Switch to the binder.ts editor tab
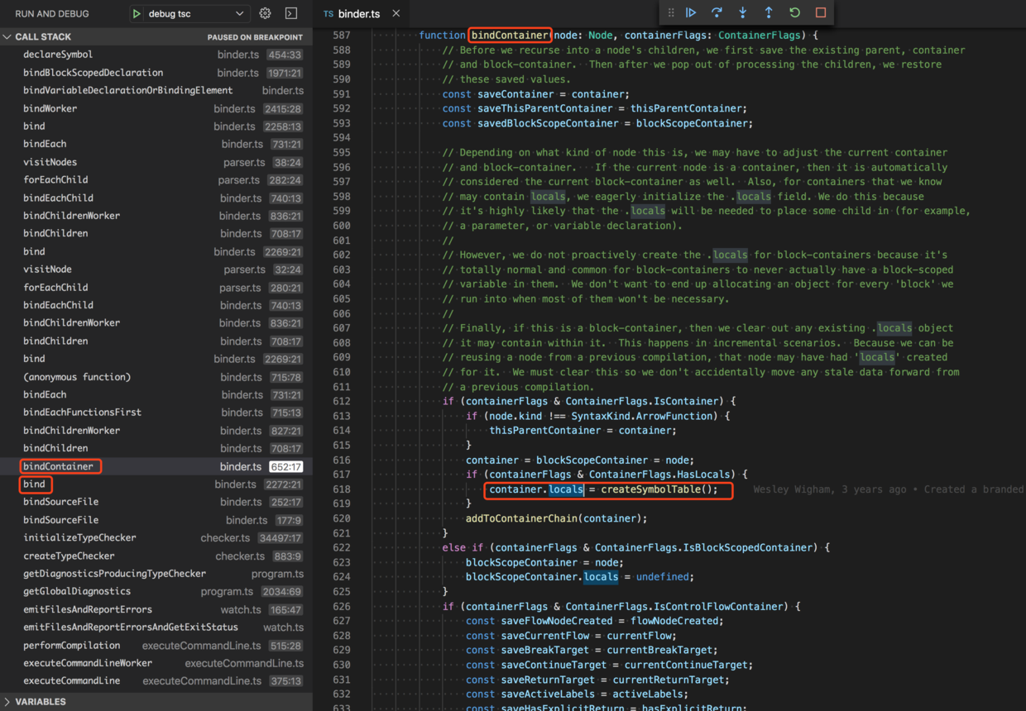 coord(357,13)
